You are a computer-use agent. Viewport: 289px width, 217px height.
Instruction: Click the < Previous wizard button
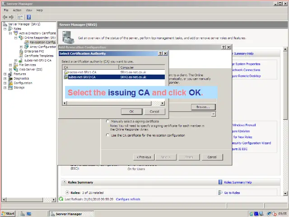click(x=144, y=157)
